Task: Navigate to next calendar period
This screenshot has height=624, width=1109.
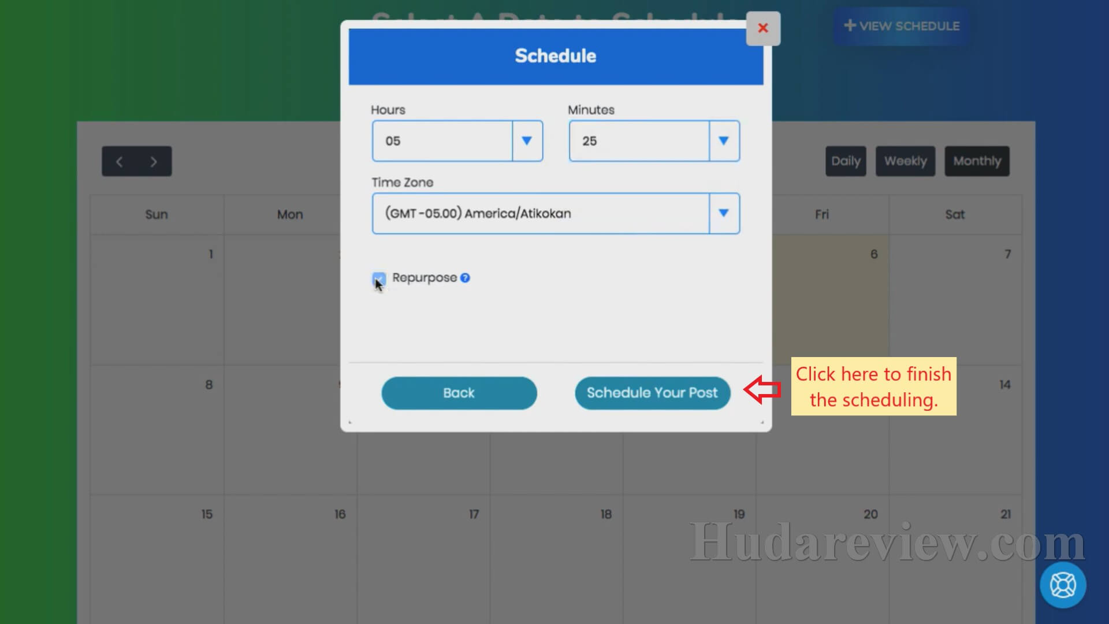Action: click(x=153, y=161)
